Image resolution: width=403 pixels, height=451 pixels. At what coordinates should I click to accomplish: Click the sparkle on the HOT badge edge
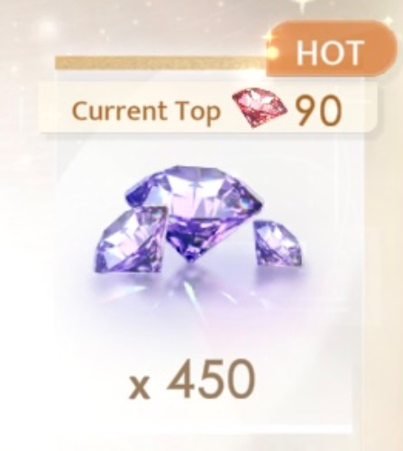click(273, 53)
